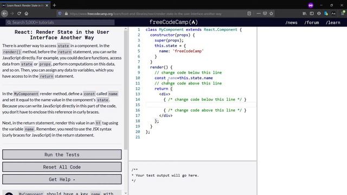Screen dimensions: 347x195
Task: Reload the page with the refresh icon
Action: [x=20, y=14]
